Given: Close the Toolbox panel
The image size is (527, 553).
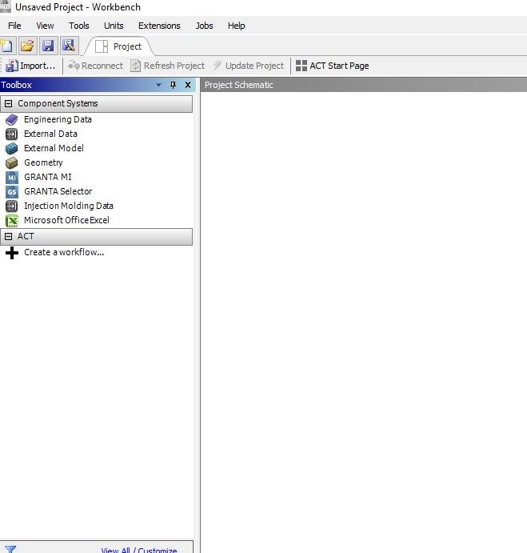Looking at the screenshot, I should coord(188,85).
